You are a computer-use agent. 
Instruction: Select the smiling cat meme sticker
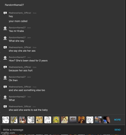tap(65, 120)
